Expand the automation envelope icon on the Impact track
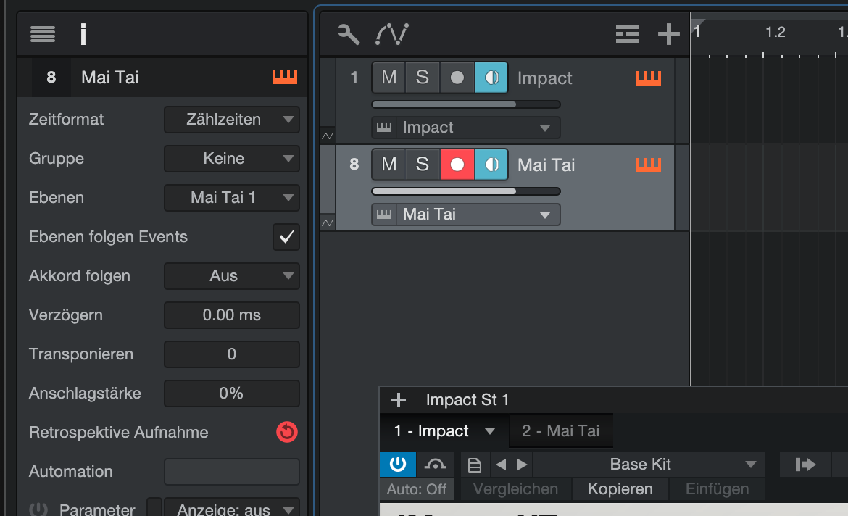 tap(328, 136)
